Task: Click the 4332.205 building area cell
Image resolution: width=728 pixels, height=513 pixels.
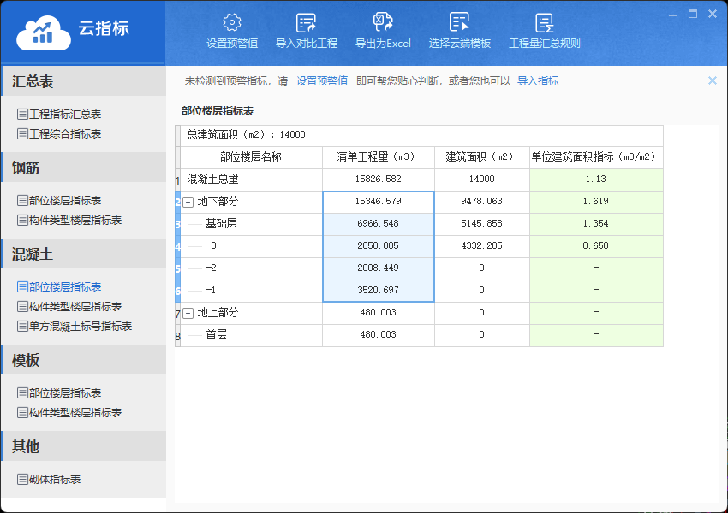Action: [482, 246]
